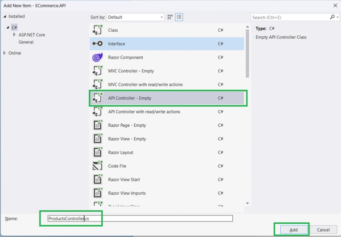Collapse the C# tree node
The width and height of the screenshot is (341, 237).
[8, 27]
